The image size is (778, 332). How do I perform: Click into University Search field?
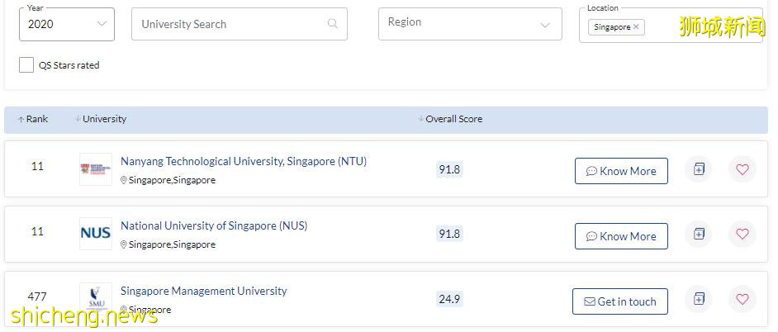pos(231,24)
